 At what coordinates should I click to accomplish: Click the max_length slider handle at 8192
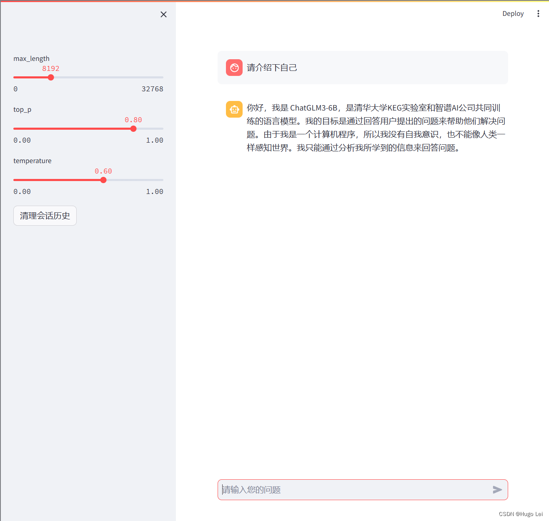[51, 78]
